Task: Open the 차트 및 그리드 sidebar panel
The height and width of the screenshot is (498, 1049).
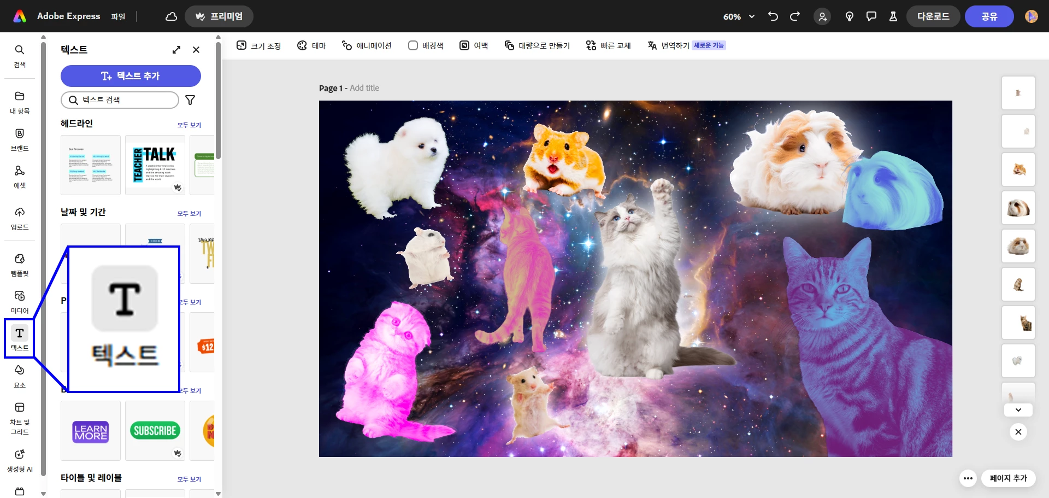Action: pos(20,418)
